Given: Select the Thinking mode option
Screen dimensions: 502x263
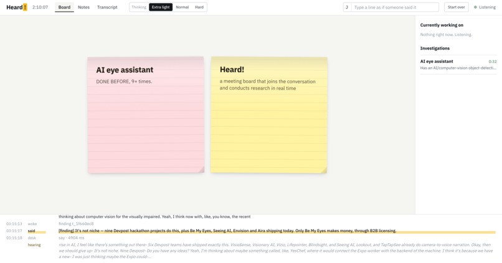Looking at the screenshot, I should [x=139, y=7].
